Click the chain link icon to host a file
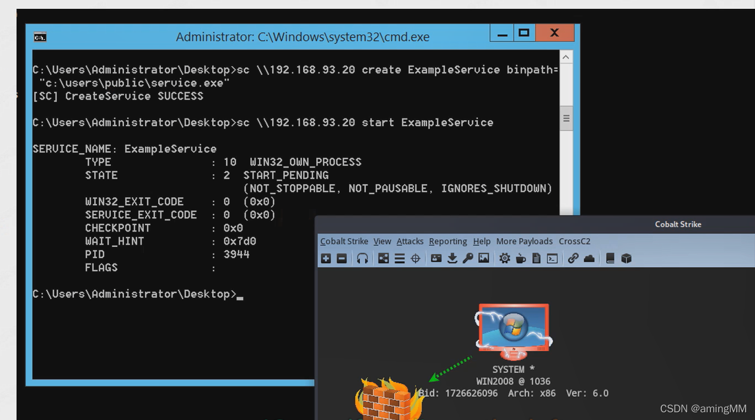The height and width of the screenshot is (420, 755). [573, 259]
